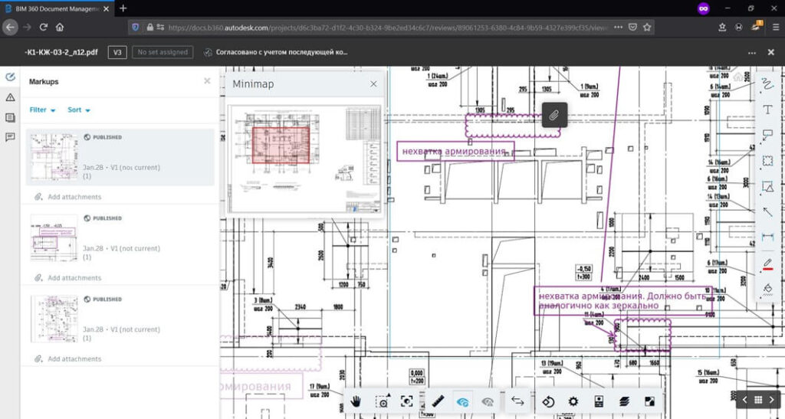Open the Issues warning sidebar icon
The width and height of the screenshot is (785, 419).
point(10,97)
